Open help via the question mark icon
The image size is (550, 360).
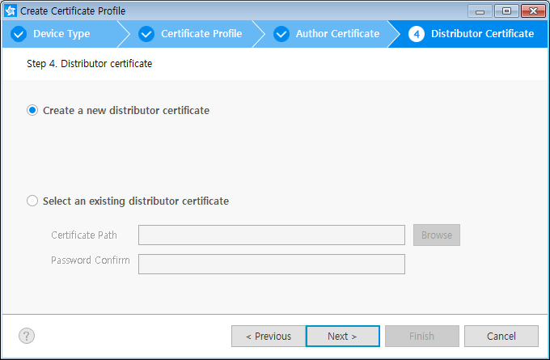coord(27,336)
